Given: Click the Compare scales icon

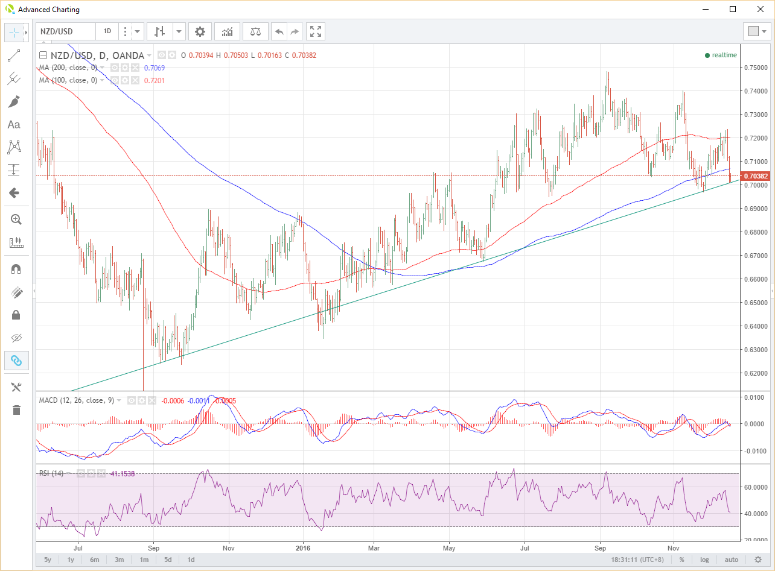Looking at the screenshot, I should 256,31.
